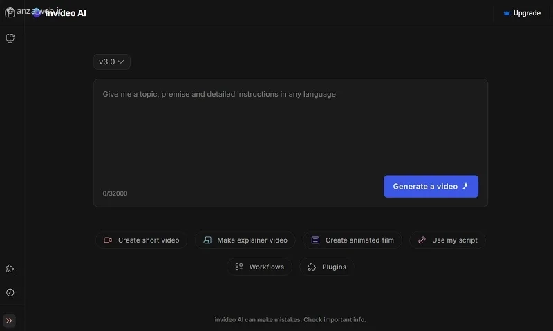The image size is (553, 331).
Task: Open the history clock icon in sidebar
Action: 10,292
